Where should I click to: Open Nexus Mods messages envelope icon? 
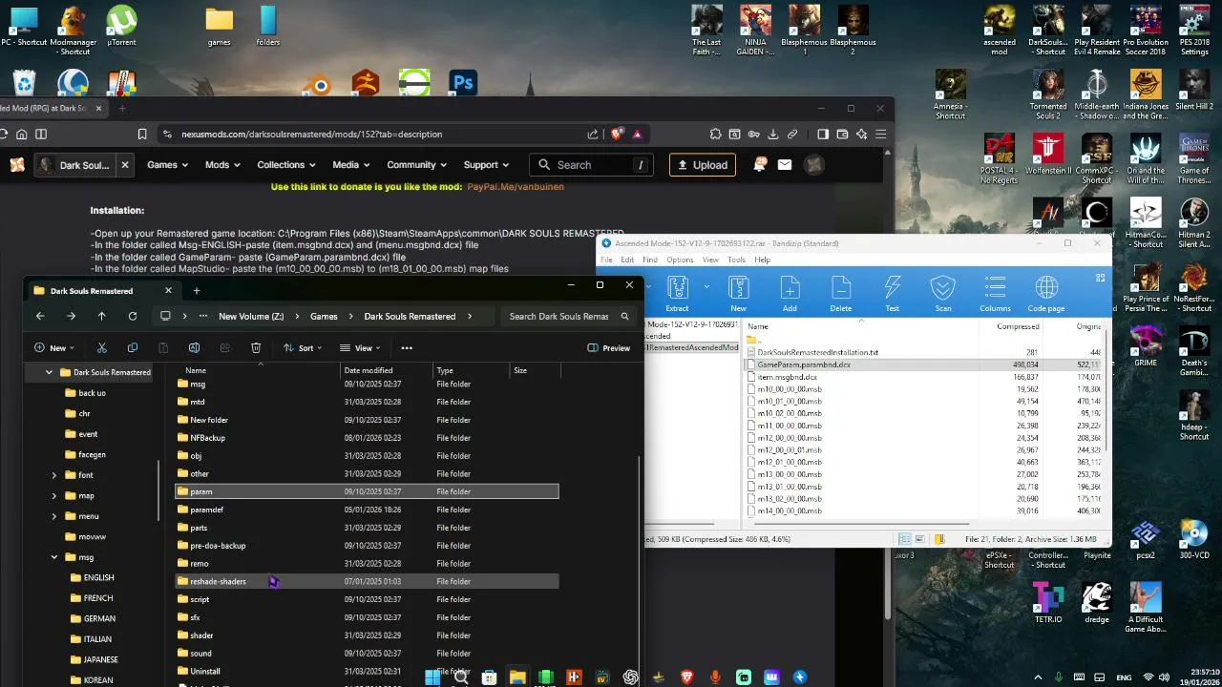785,165
